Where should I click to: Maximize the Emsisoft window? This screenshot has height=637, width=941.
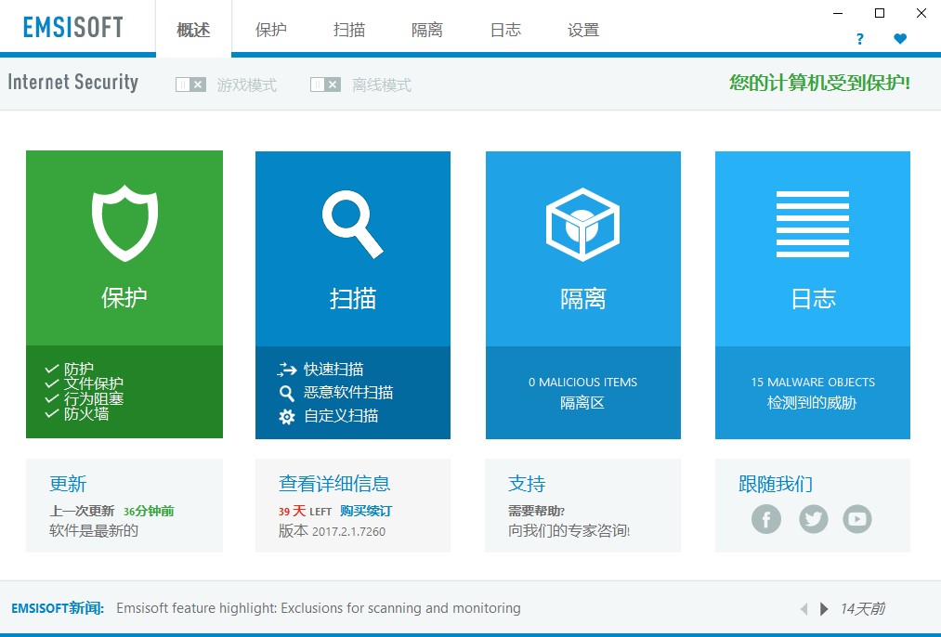coord(880,13)
